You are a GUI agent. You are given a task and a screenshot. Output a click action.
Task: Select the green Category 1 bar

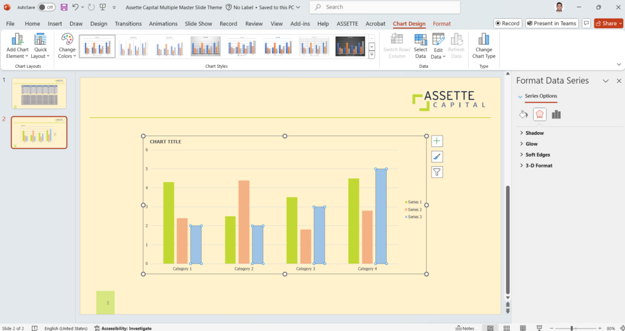click(x=168, y=223)
